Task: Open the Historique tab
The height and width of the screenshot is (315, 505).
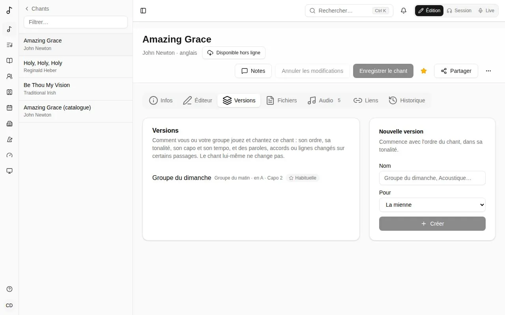Action: pyautogui.click(x=407, y=100)
